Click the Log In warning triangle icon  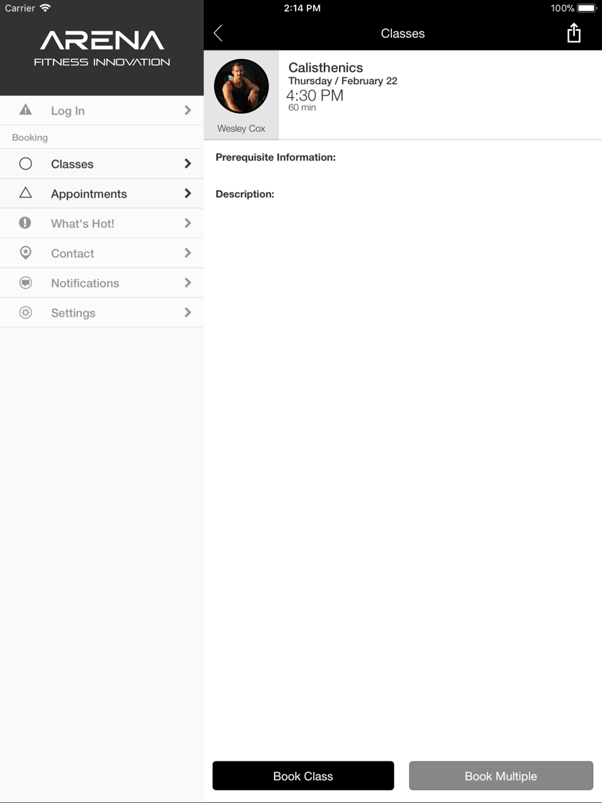tap(25, 110)
